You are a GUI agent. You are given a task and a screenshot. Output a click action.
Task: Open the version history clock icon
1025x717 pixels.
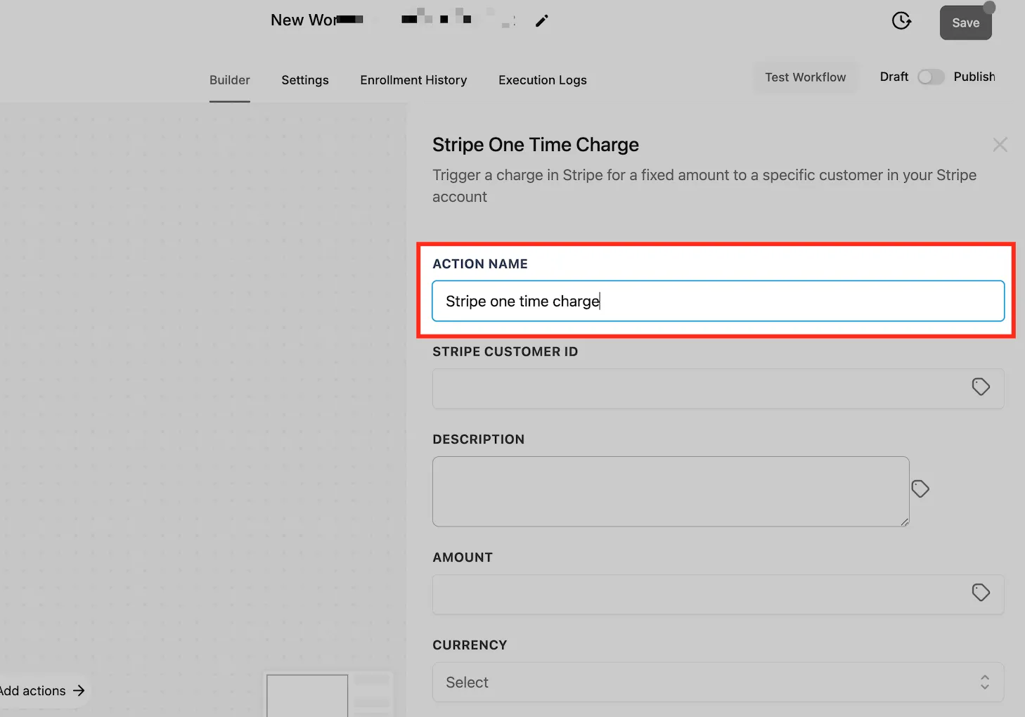901,21
